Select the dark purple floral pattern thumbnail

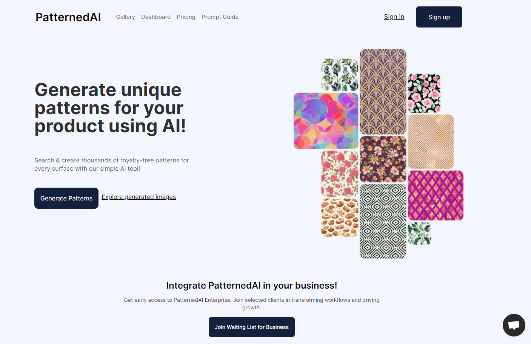(383, 159)
